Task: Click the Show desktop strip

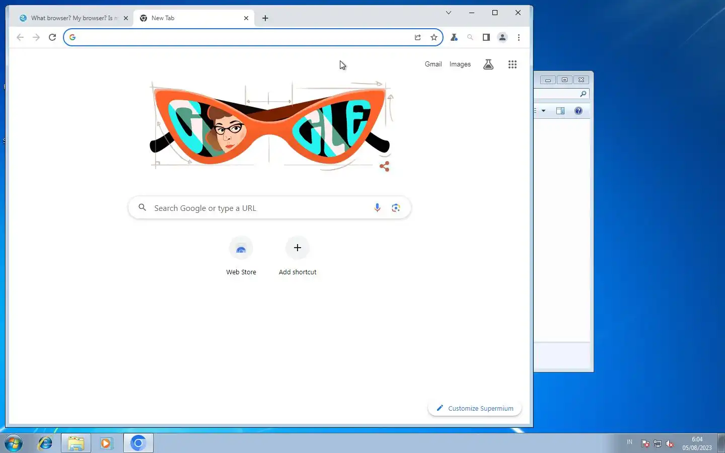Action: coord(721,443)
